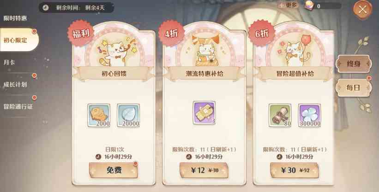
Task: Open the 冒险通行证 tab
Action: coord(18,106)
